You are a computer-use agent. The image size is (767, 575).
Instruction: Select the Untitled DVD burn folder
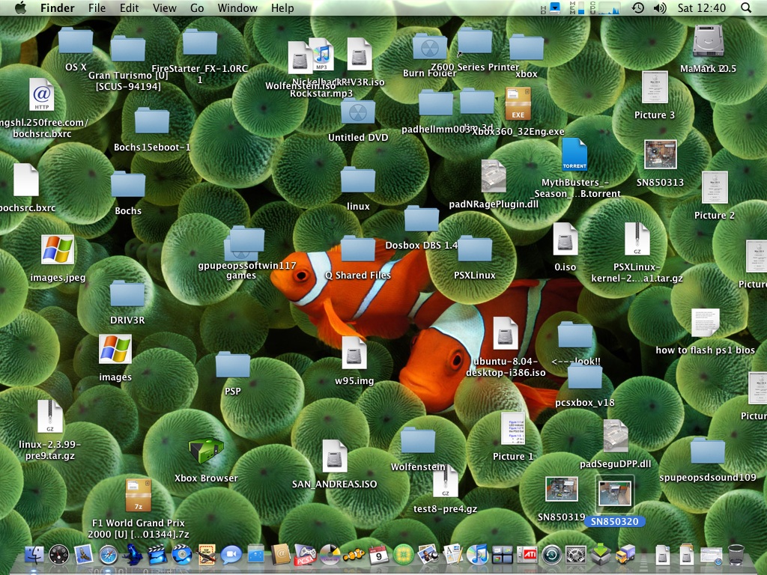pyautogui.click(x=358, y=112)
